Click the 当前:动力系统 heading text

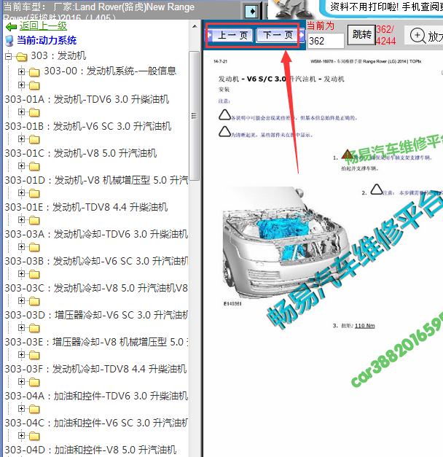point(47,41)
